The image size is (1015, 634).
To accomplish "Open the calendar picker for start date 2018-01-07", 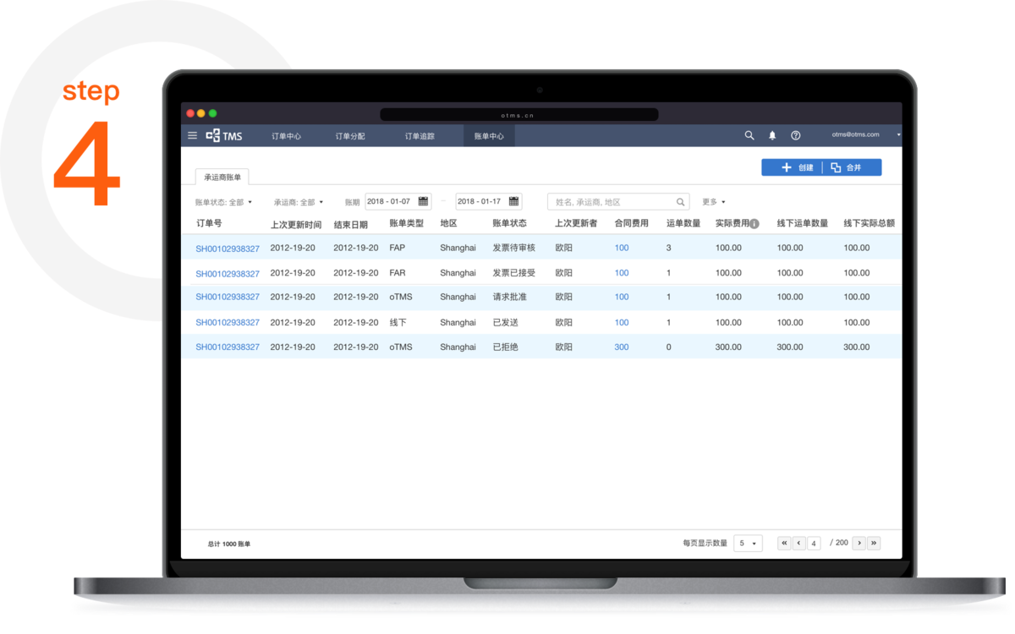I will [423, 202].
